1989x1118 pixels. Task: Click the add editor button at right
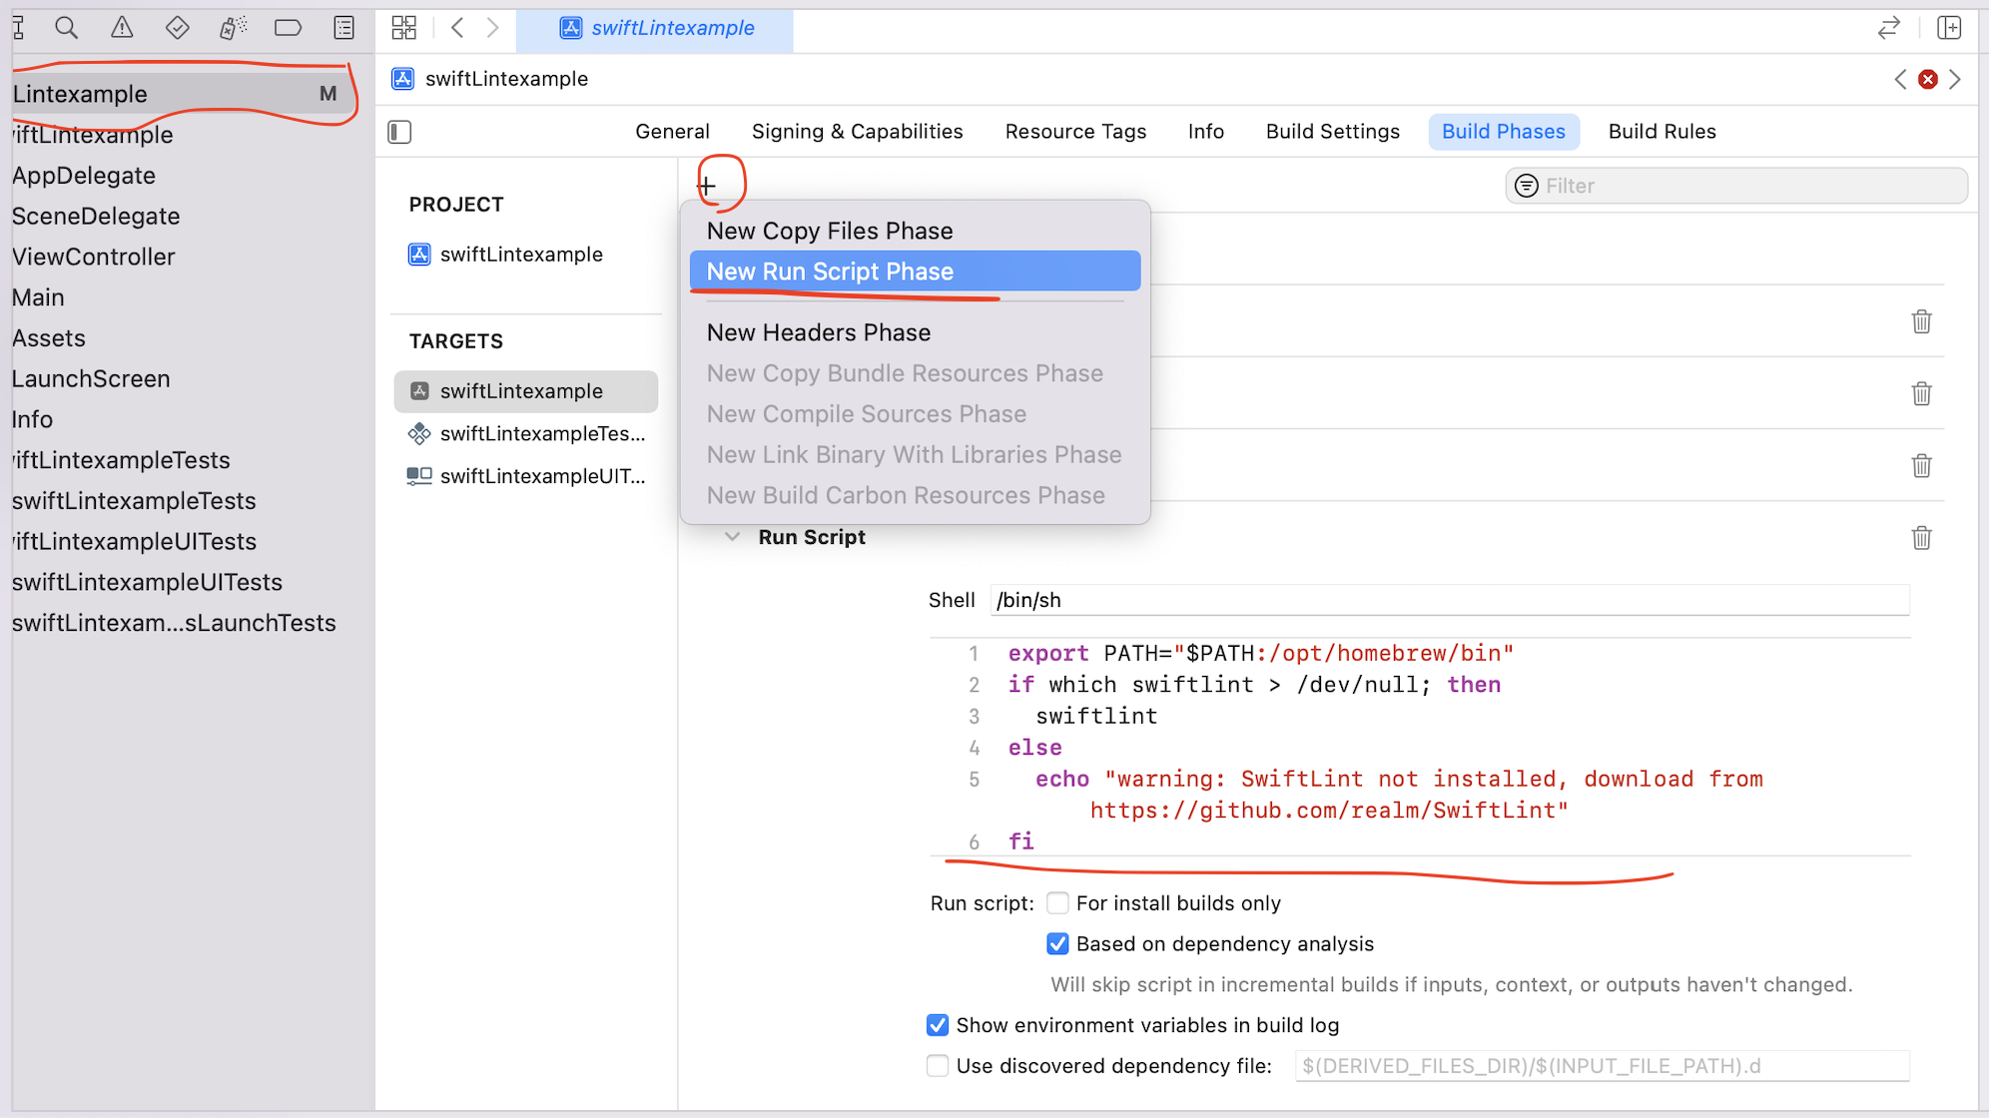tap(1948, 28)
